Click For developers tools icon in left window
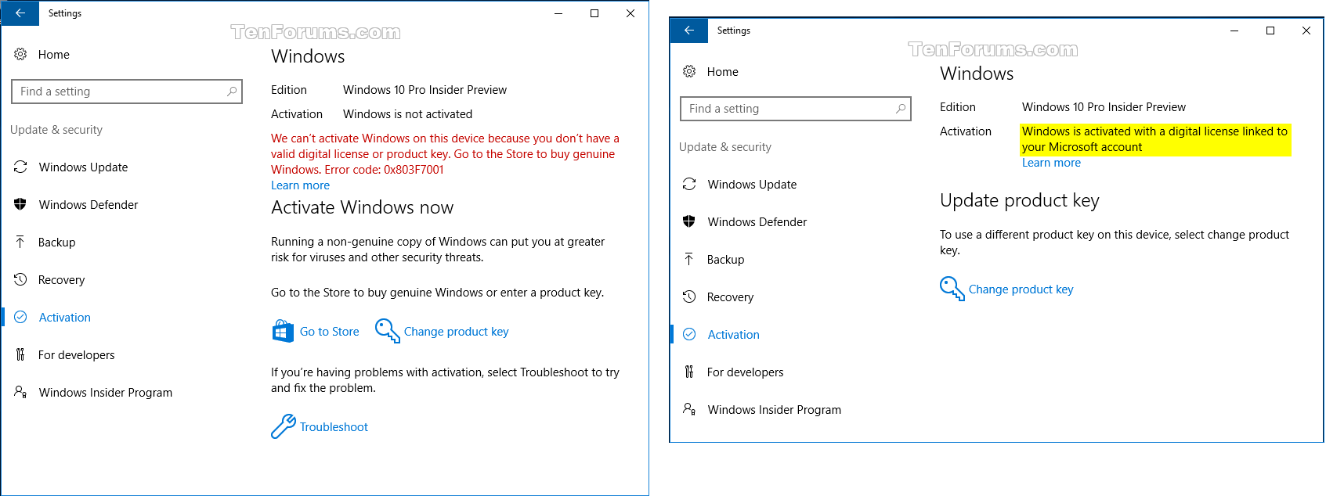 (x=20, y=354)
